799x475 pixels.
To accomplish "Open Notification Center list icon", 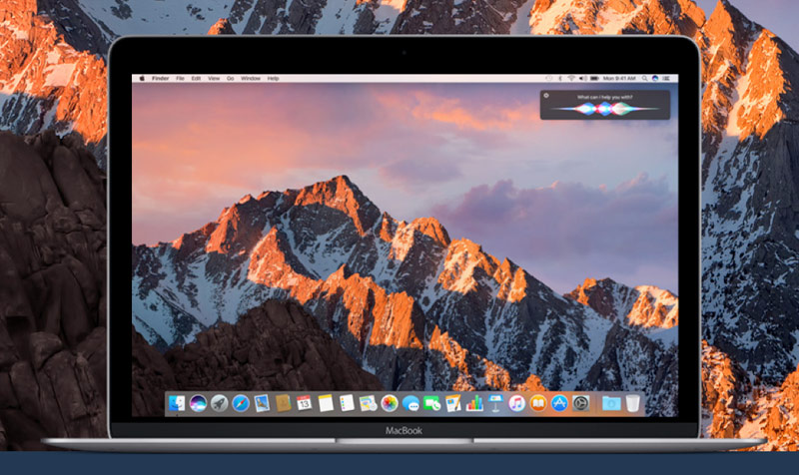I will [666, 79].
